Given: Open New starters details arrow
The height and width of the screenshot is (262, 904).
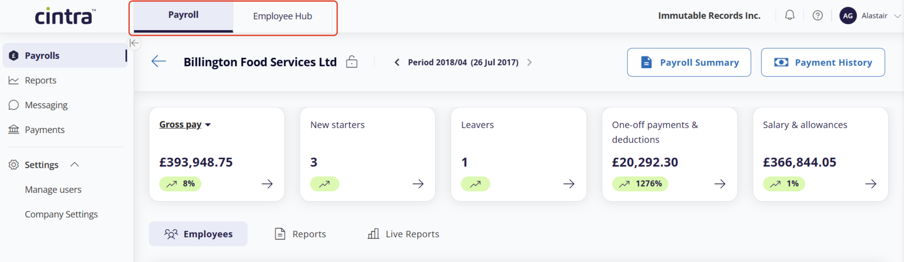Looking at the screenshot, I should click(418, 184).
